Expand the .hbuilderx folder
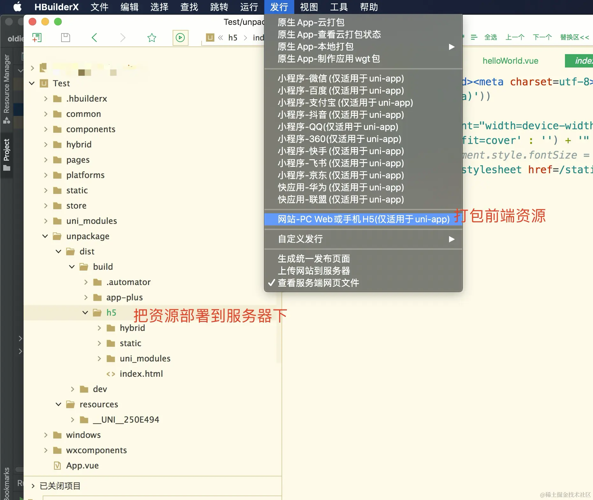The image size is (593, 500). pyautogui.click(x=46, y=99)
